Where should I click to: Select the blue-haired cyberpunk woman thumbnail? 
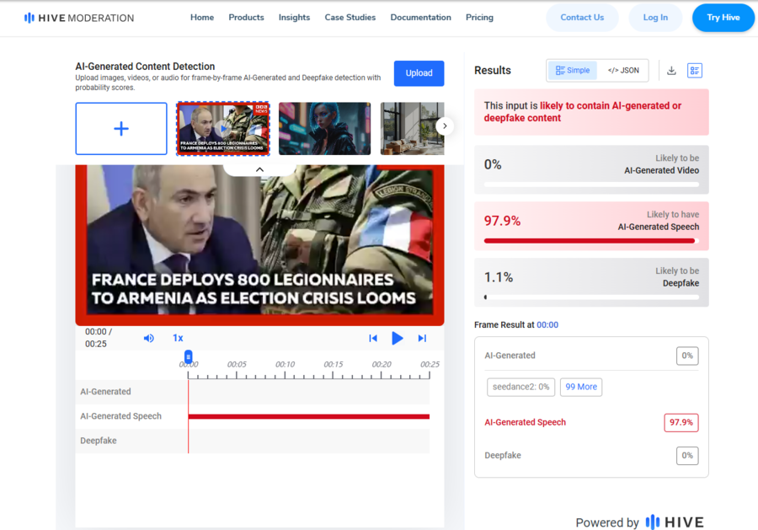click(324, 129)
